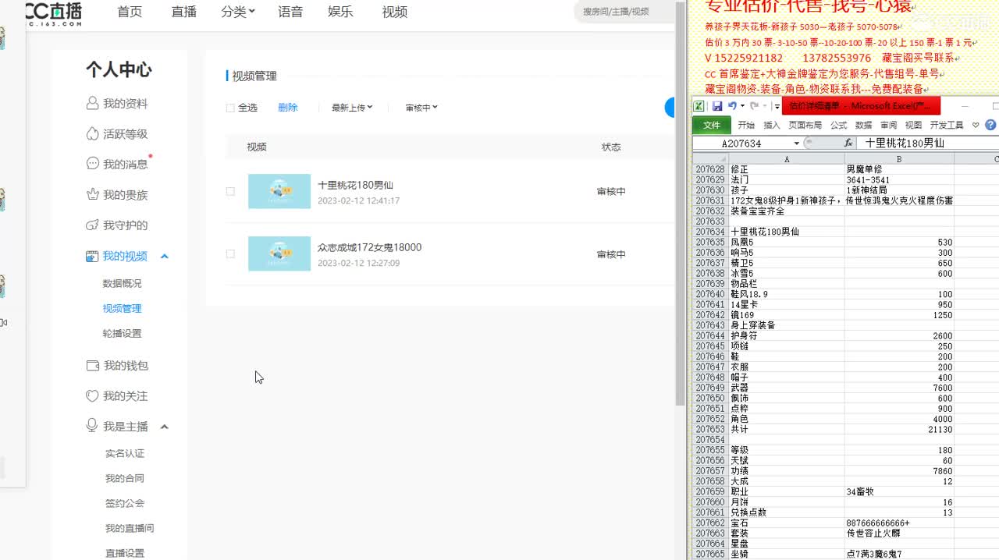Open the 最新上传 sort dropdown
The image size is (999, 560).
pos(352,108)
